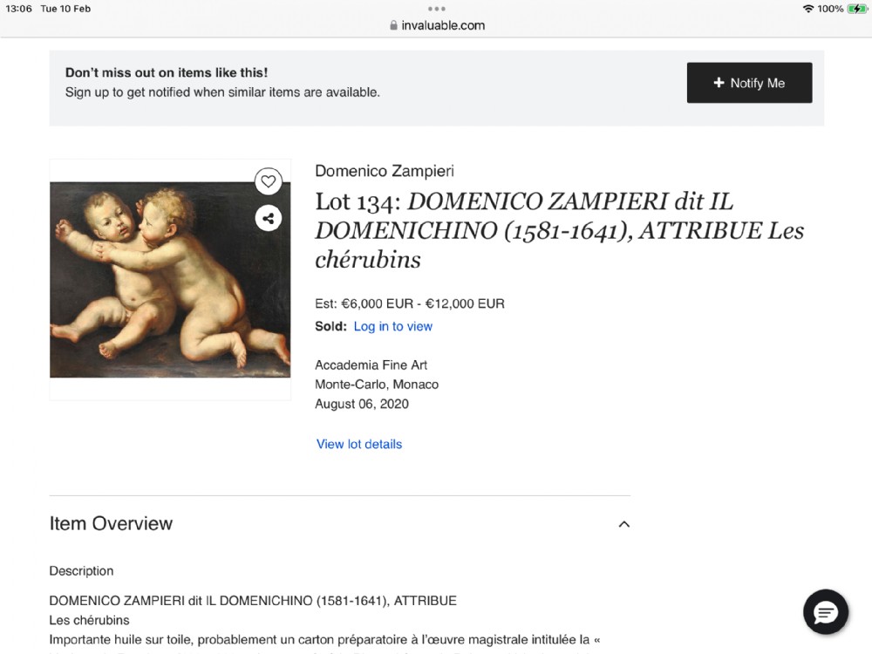This screenshot has height=654, width=872.
Task: Tap the Wi-Fi status icon
Action: [x=808, y=9]
